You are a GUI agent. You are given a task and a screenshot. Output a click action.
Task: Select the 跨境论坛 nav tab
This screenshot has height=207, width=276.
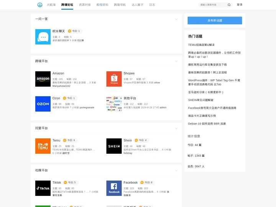pos(67,5)
